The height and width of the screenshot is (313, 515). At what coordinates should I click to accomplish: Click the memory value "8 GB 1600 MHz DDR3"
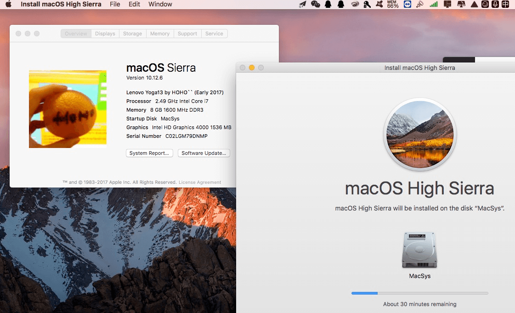(177, 110)
